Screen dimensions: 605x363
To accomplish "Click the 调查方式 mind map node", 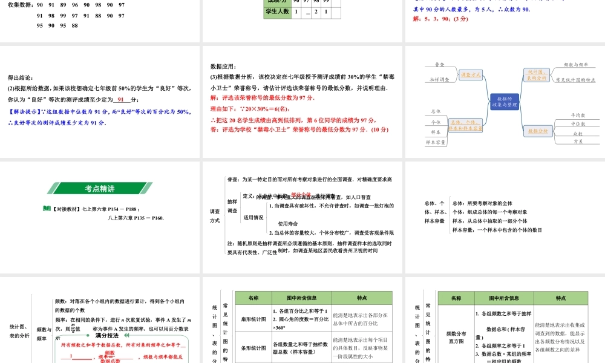I will [471, 74].
